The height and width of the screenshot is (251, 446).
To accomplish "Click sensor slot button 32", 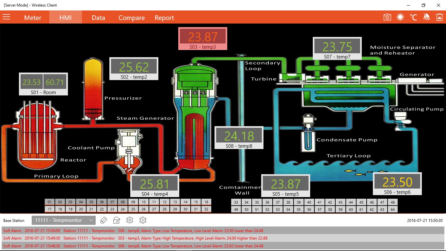I will tap(206, 209).
